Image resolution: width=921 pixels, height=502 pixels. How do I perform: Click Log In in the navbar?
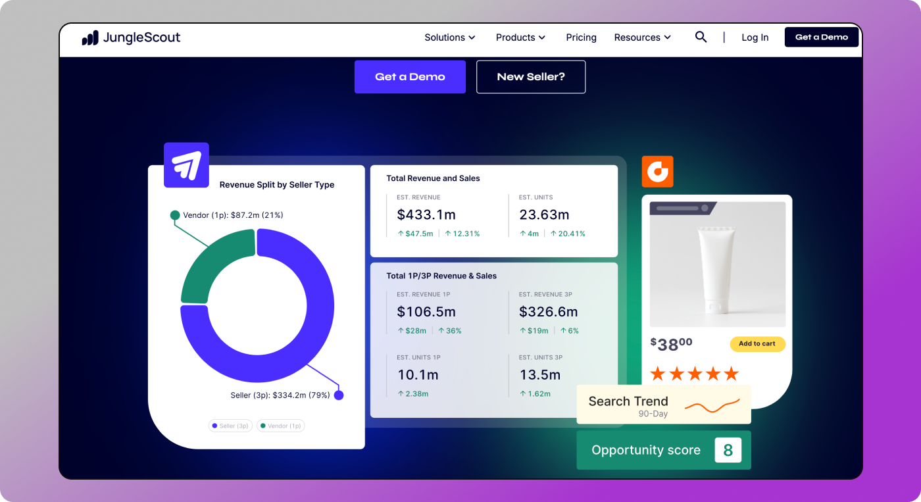755,38
